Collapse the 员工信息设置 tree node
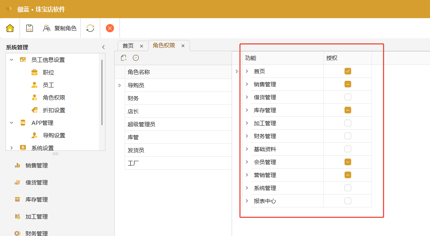 [11, 60]
